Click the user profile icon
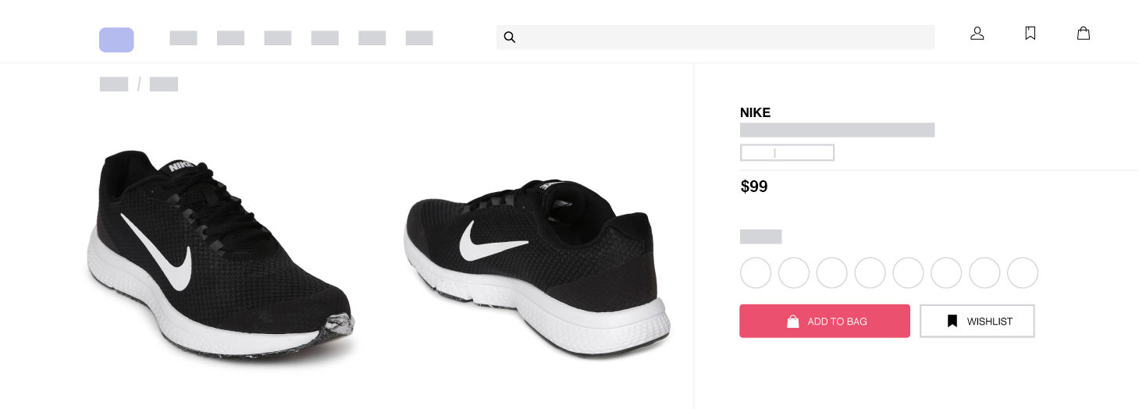Screen dimensions: 1139x409 point(977,34)
